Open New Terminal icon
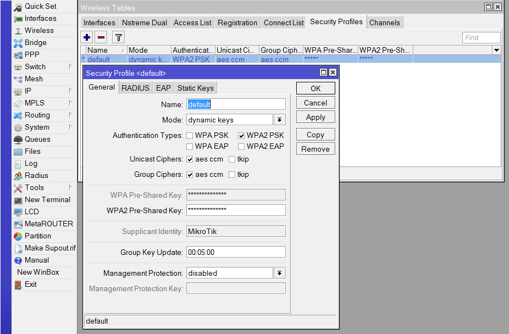 18,200
